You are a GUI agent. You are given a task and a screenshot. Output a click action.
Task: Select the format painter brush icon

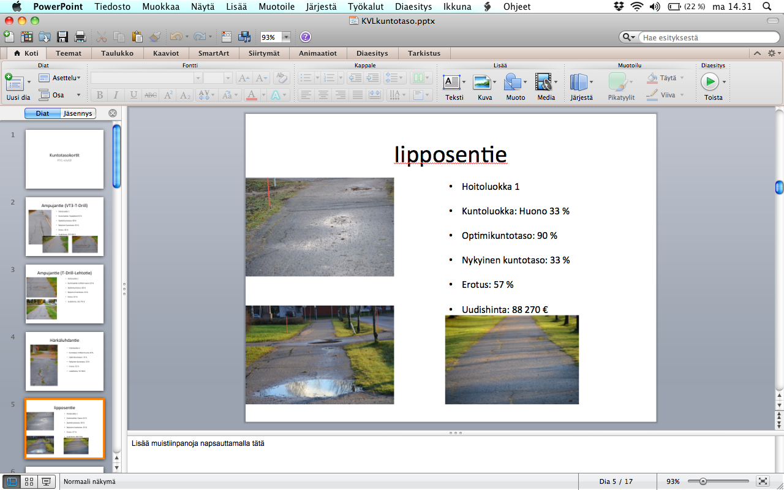(x=155, y=37)
